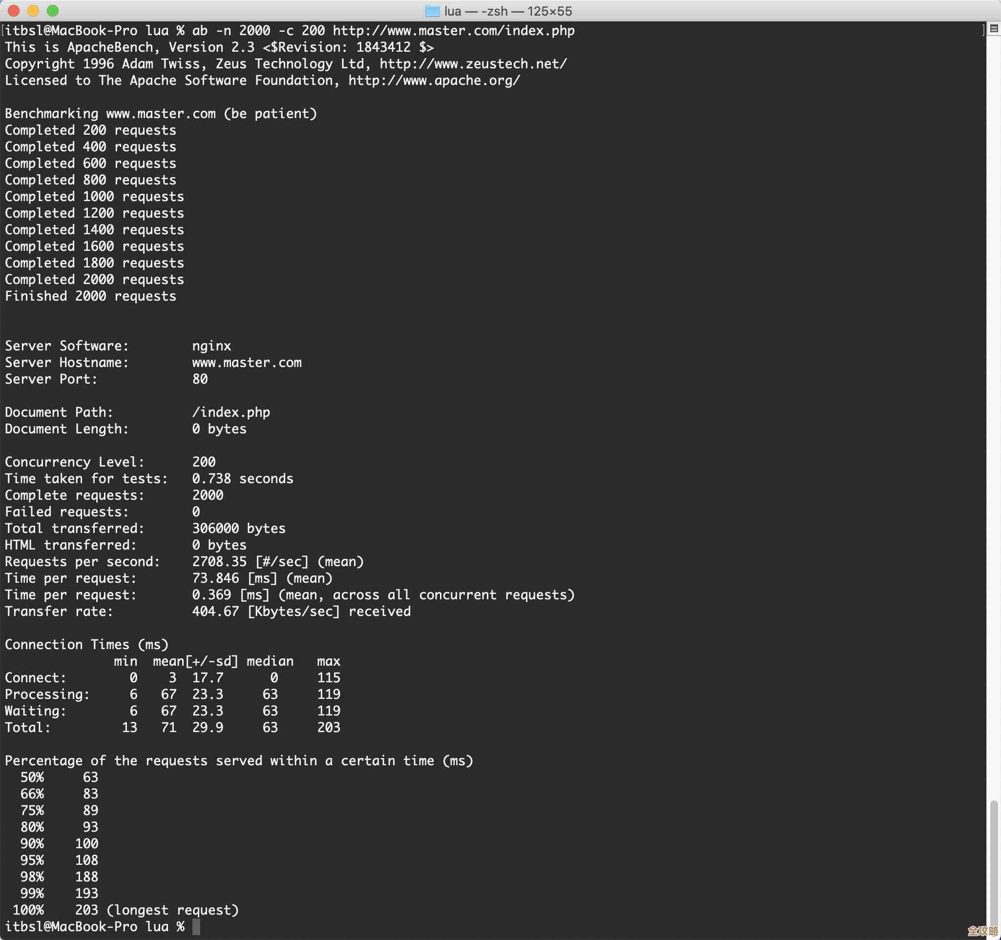Click the blue lua folder proxy icon

tap(434, 11)
